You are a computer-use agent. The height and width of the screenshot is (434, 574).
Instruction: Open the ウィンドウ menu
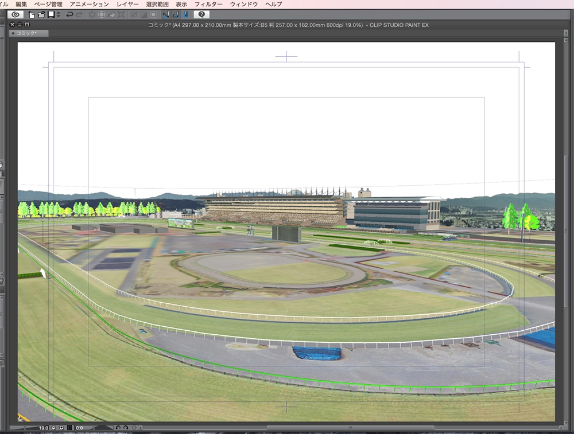pyautogui.click(x=244, y=4)
